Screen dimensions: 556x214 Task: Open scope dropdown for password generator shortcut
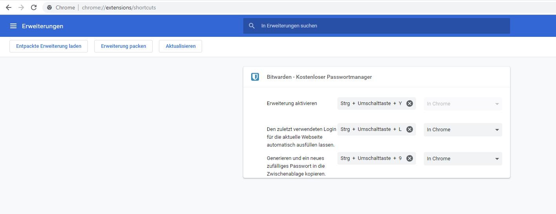click(x=463, y=159)
